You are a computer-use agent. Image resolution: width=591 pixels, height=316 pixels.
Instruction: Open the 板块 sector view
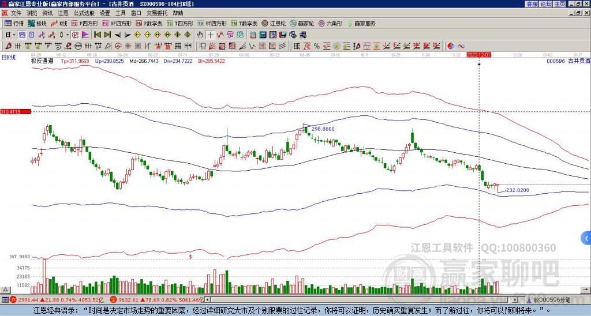(x=37, y=23)
